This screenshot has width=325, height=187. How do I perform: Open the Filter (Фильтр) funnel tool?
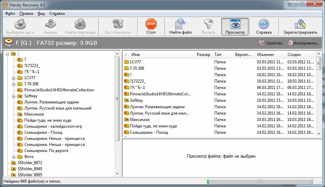208,27
